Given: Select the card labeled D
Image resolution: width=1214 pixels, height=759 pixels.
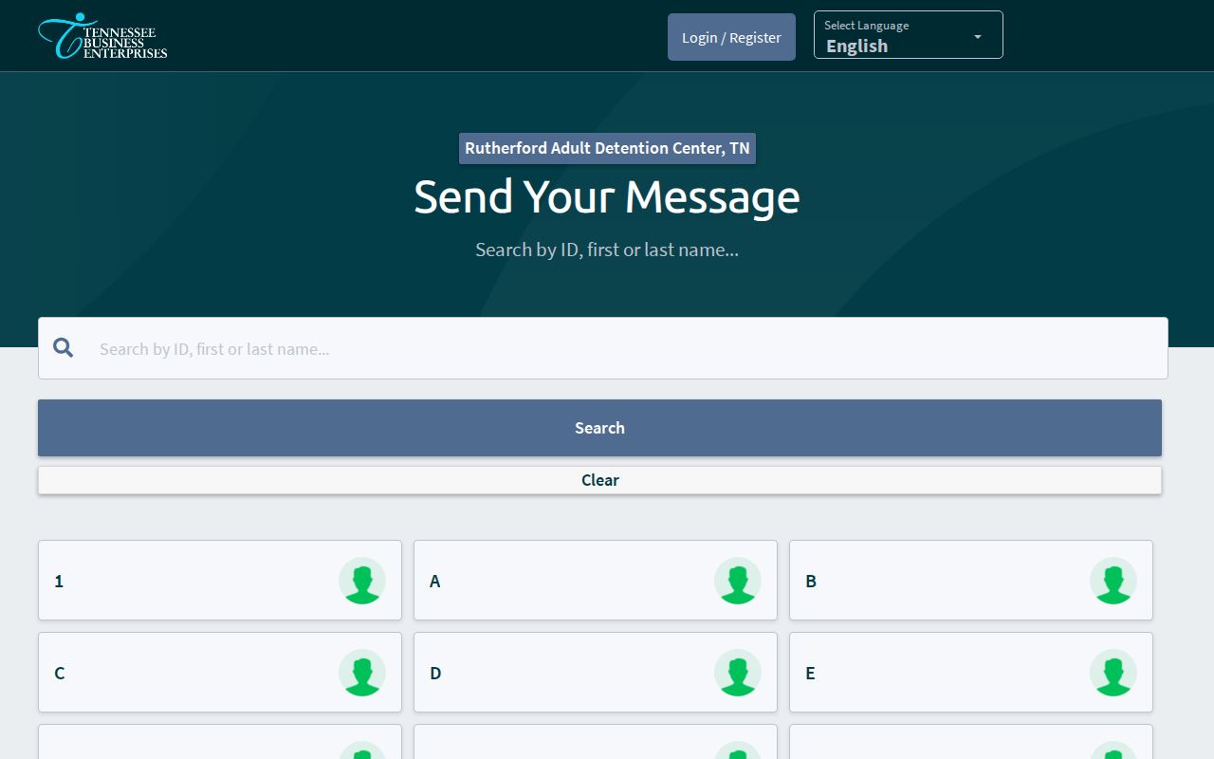Looking at the screenshot, I should click(x=596, y=673).
